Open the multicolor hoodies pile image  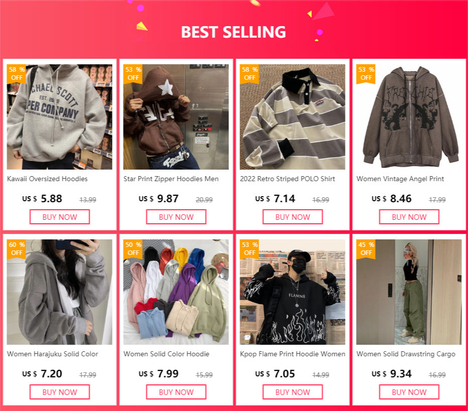pyautogui.click(x=176, y=292)
